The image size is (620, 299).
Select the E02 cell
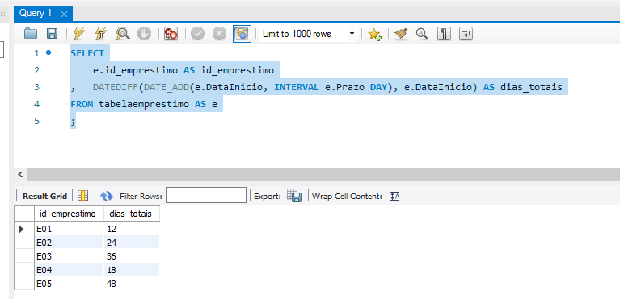tap(70, 243)
